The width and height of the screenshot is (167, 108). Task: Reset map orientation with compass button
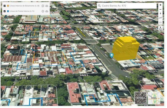[x=160, y=14]
